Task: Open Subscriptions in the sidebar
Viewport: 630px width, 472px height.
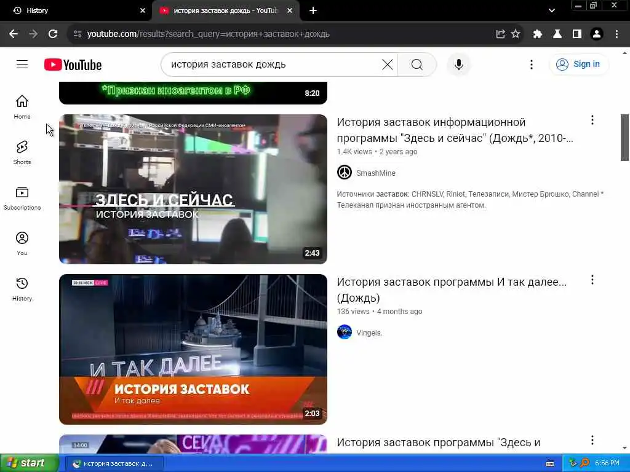Action: click(22, 198)
